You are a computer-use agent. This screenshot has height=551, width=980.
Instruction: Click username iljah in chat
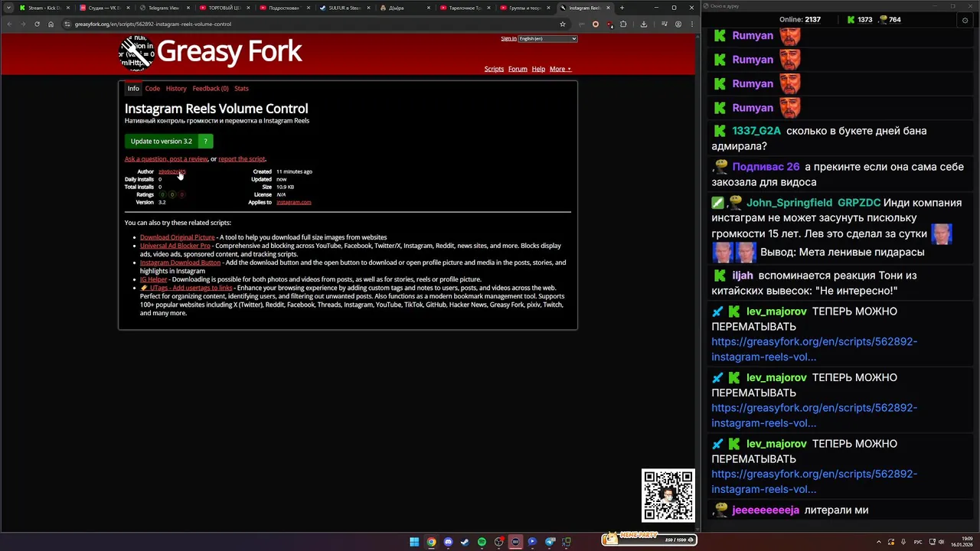pos(743,275)
